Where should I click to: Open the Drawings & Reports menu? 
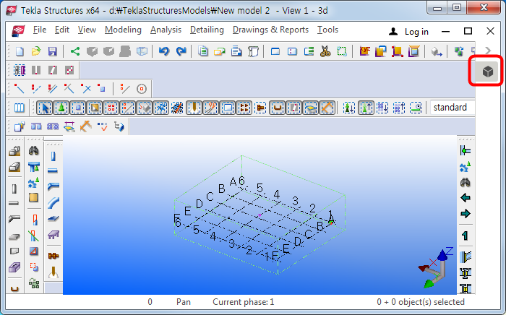click(270, 30)
